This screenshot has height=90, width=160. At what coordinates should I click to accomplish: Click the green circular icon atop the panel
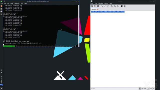(x=1, y=1)
